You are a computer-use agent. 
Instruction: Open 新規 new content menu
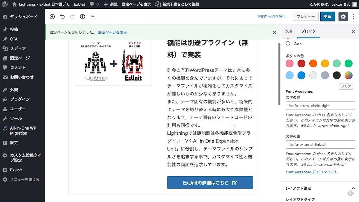(x=111, y=4)
